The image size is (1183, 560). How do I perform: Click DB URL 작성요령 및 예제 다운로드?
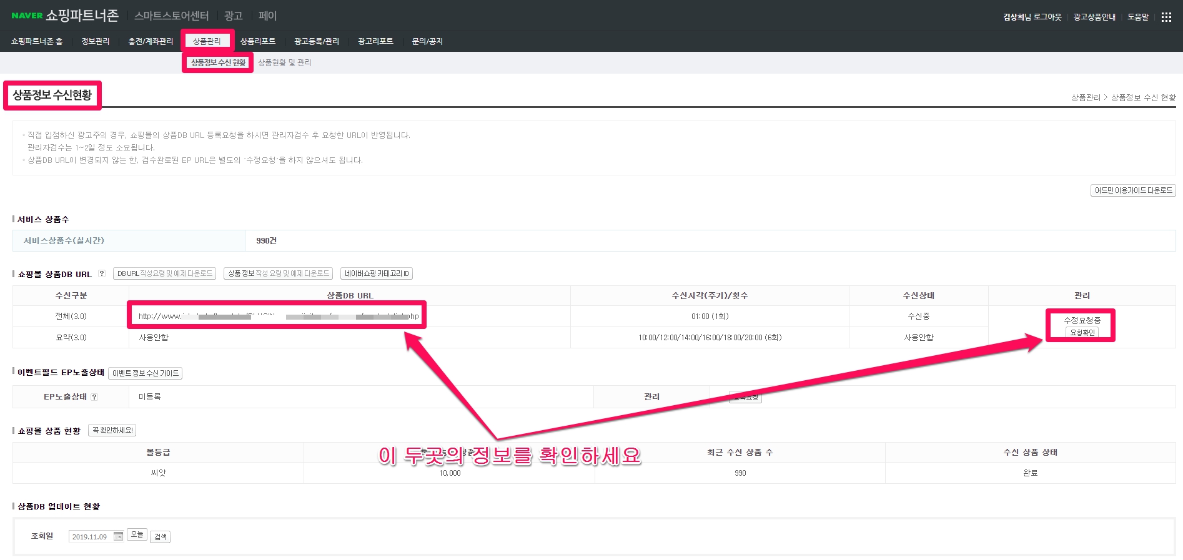click(164, 273)
